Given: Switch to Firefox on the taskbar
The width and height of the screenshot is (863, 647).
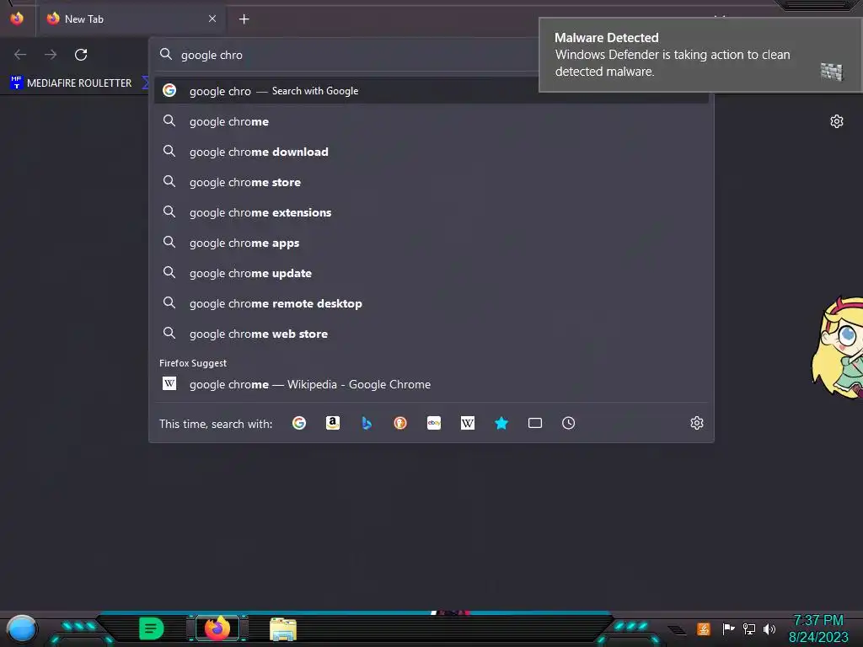Looking at the screenshot, I should click(217, 628).
